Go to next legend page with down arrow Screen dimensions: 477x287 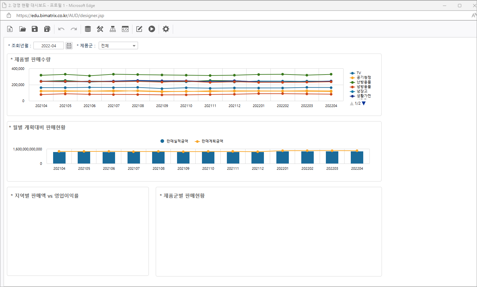[364, 103]
